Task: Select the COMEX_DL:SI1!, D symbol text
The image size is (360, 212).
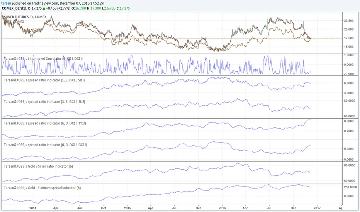Action: (x=16, y=8)
